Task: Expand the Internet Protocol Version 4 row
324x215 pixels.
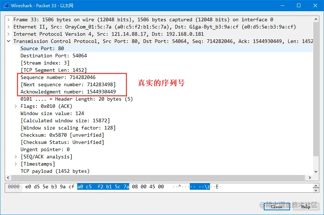Action: 8,34
